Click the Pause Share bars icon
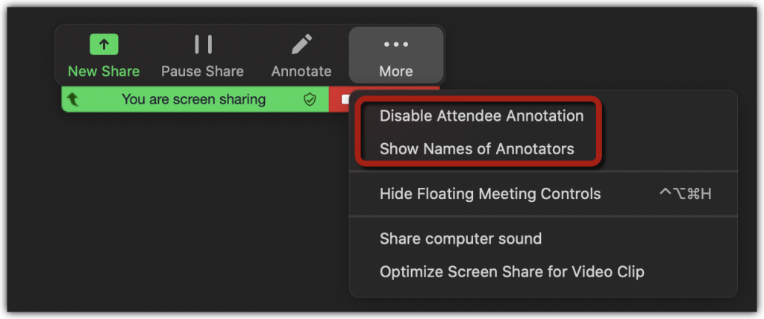The image size is (764, 319). 203,44
